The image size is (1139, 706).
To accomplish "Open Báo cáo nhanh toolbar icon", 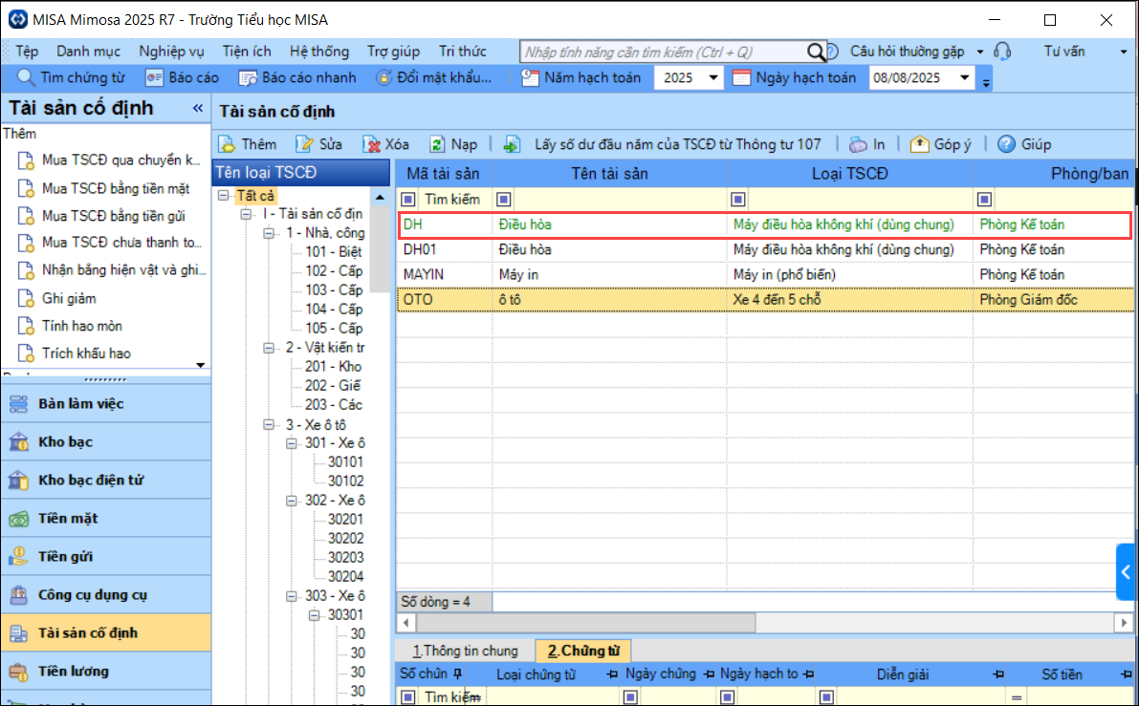I will (248, 77).
